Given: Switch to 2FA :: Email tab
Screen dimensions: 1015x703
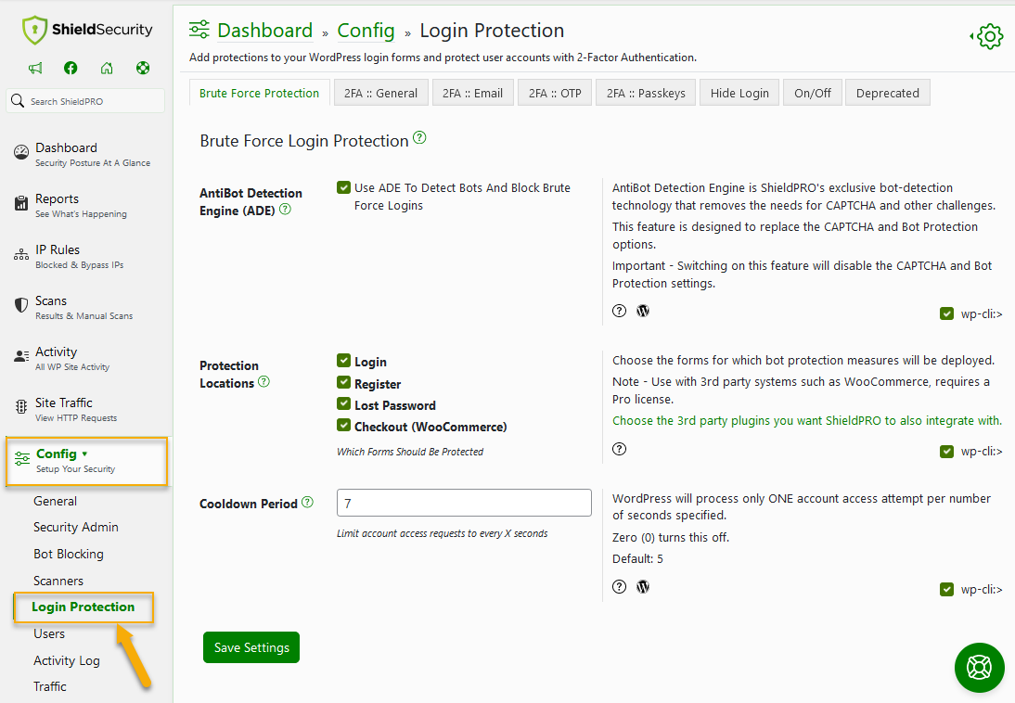Looking at the screenshot, I should click(472, 94).
